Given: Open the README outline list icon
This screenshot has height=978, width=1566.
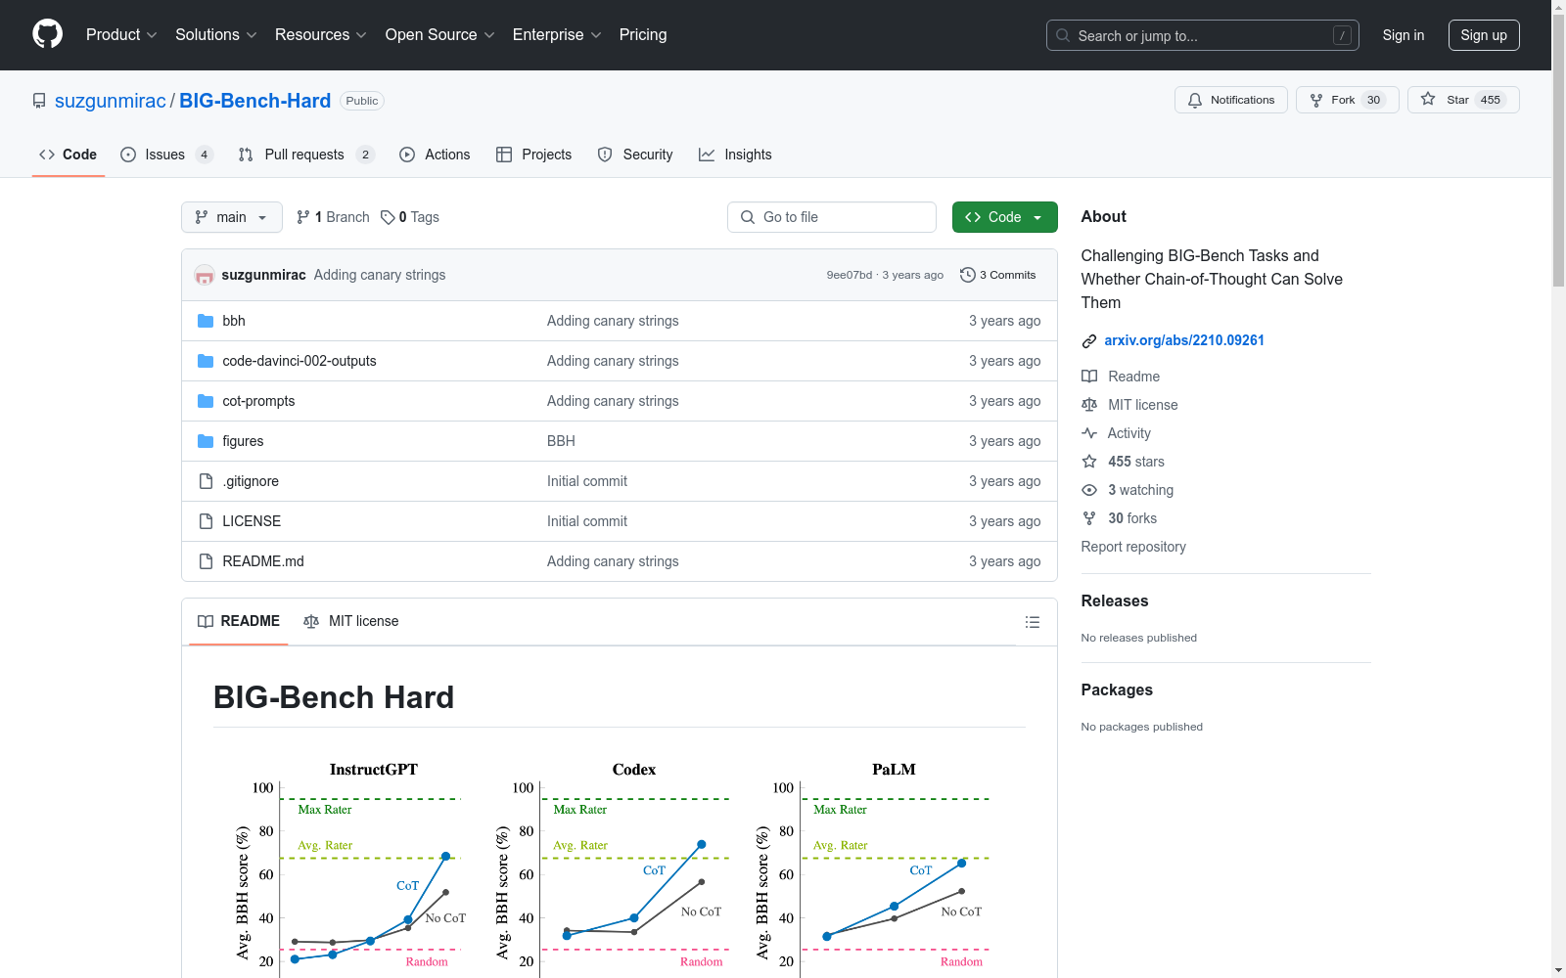Looking at the screenshot, I should [1032, 622].
